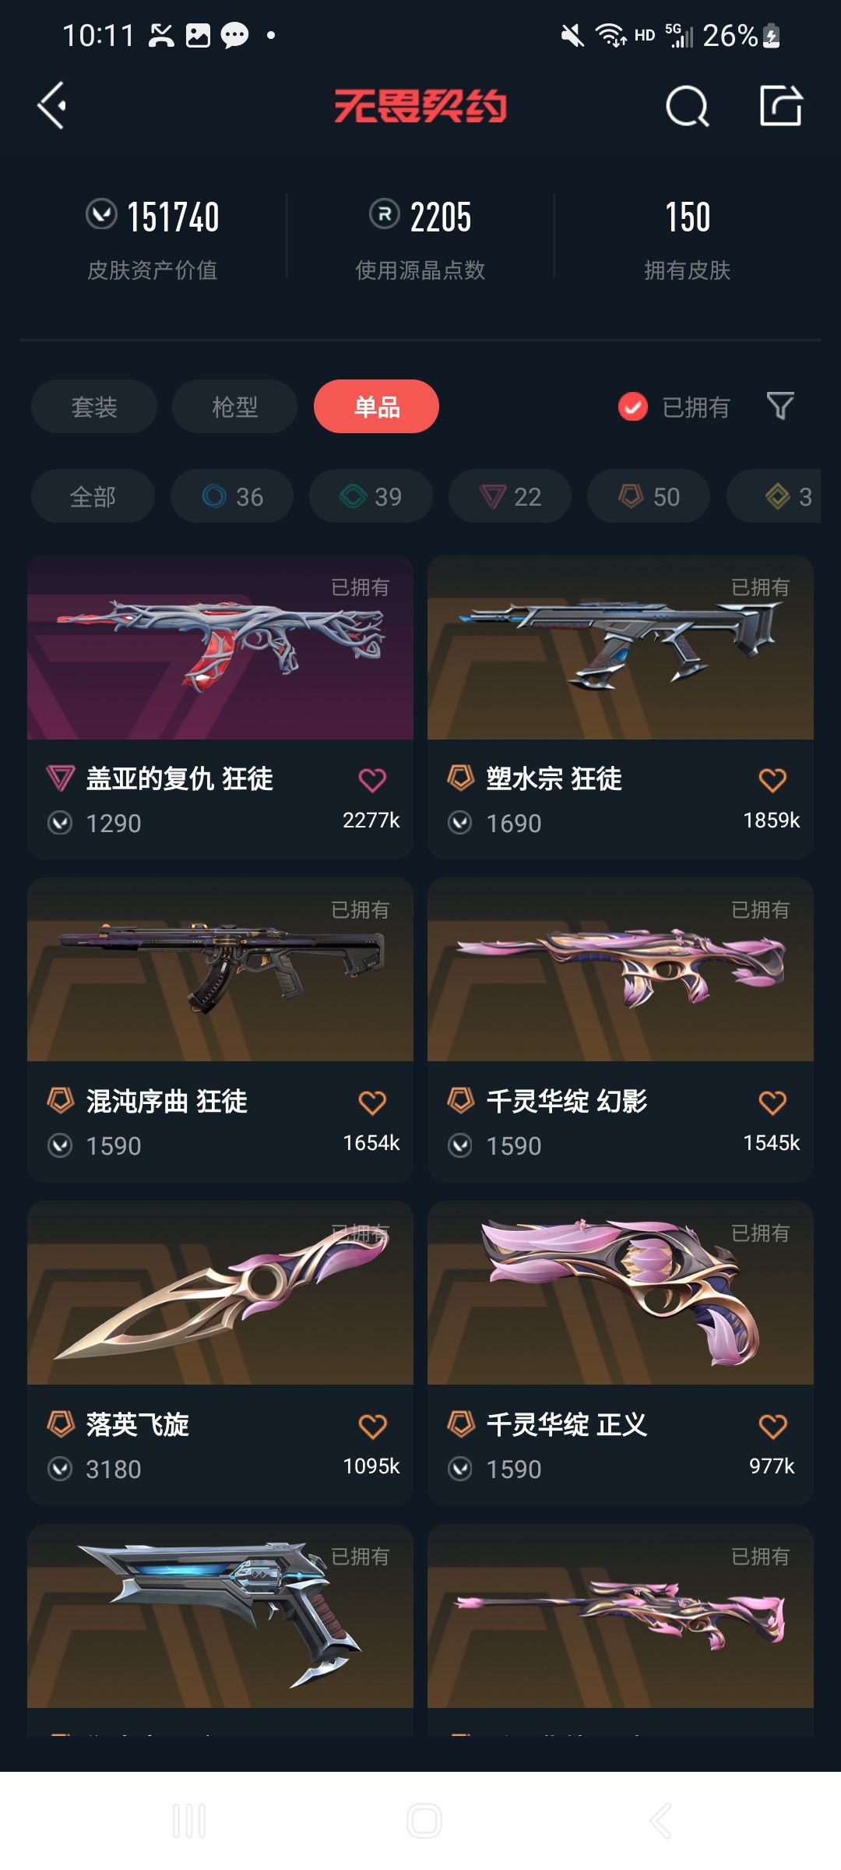Select the 全部 filter chip

tap(93, 496)
